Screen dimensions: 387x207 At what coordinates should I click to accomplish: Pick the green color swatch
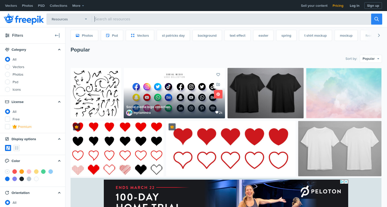tap(43, 172)
